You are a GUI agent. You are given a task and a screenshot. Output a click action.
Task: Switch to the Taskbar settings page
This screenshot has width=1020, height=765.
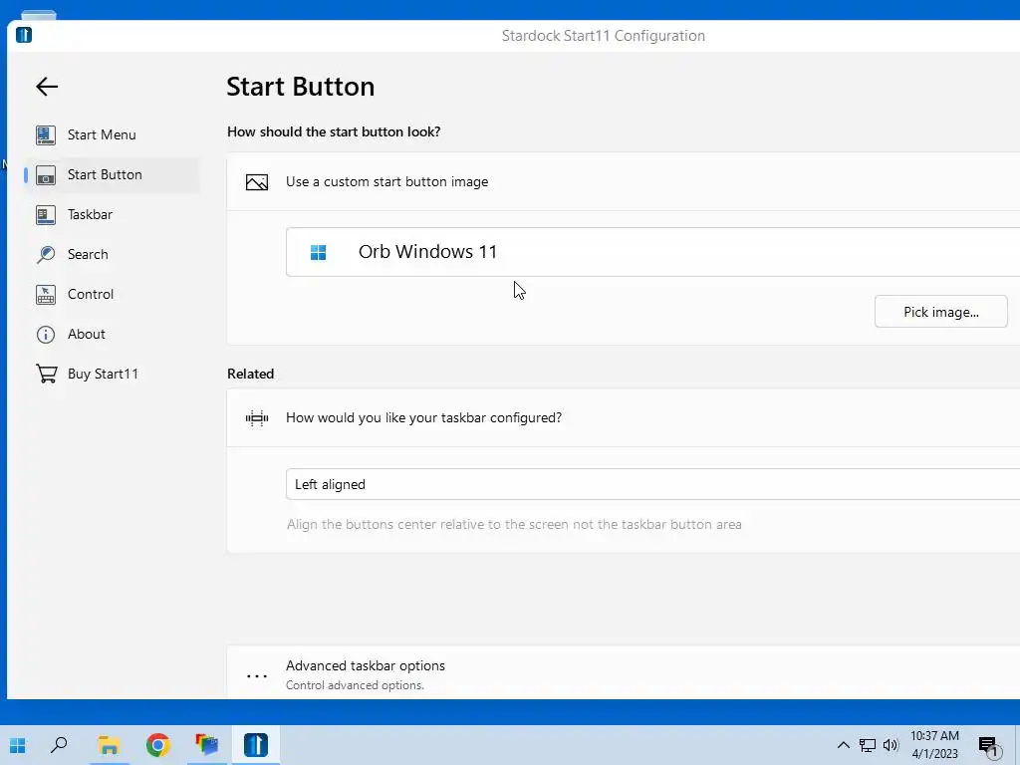[90, 214]
